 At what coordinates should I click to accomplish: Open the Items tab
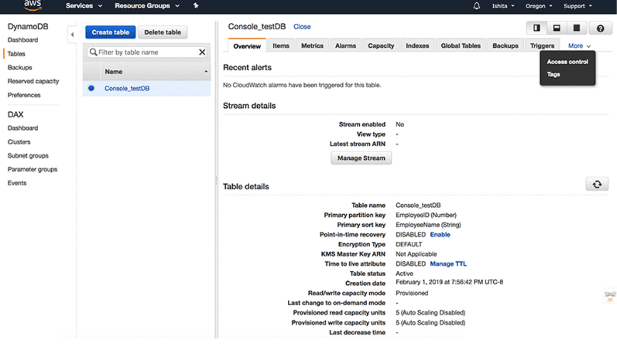281,45
